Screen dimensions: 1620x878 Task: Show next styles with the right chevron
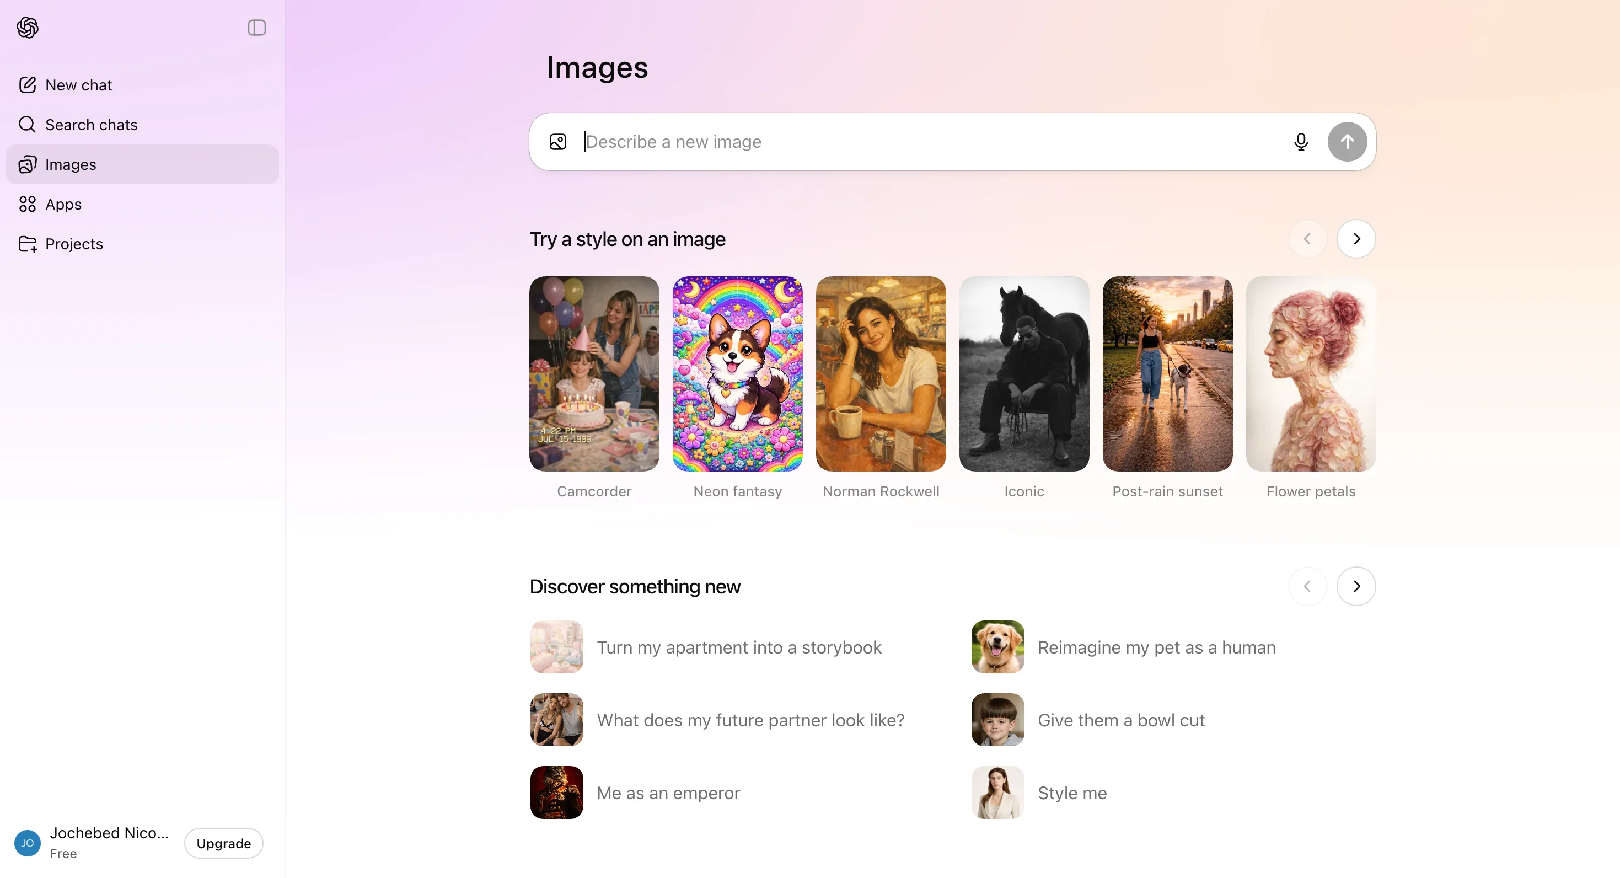click(1356, 239)
